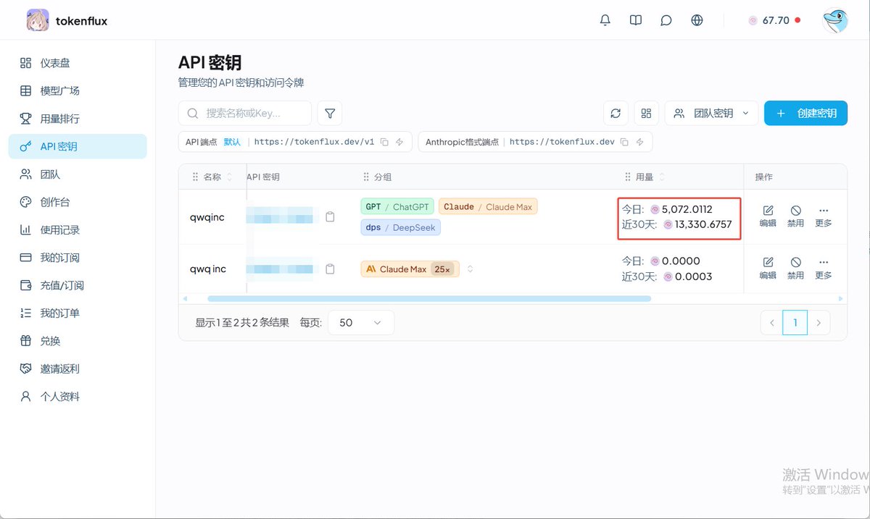The image size is (870, 519).
Task: Go to previous page arrow
Action: click(x=772, y=322)
